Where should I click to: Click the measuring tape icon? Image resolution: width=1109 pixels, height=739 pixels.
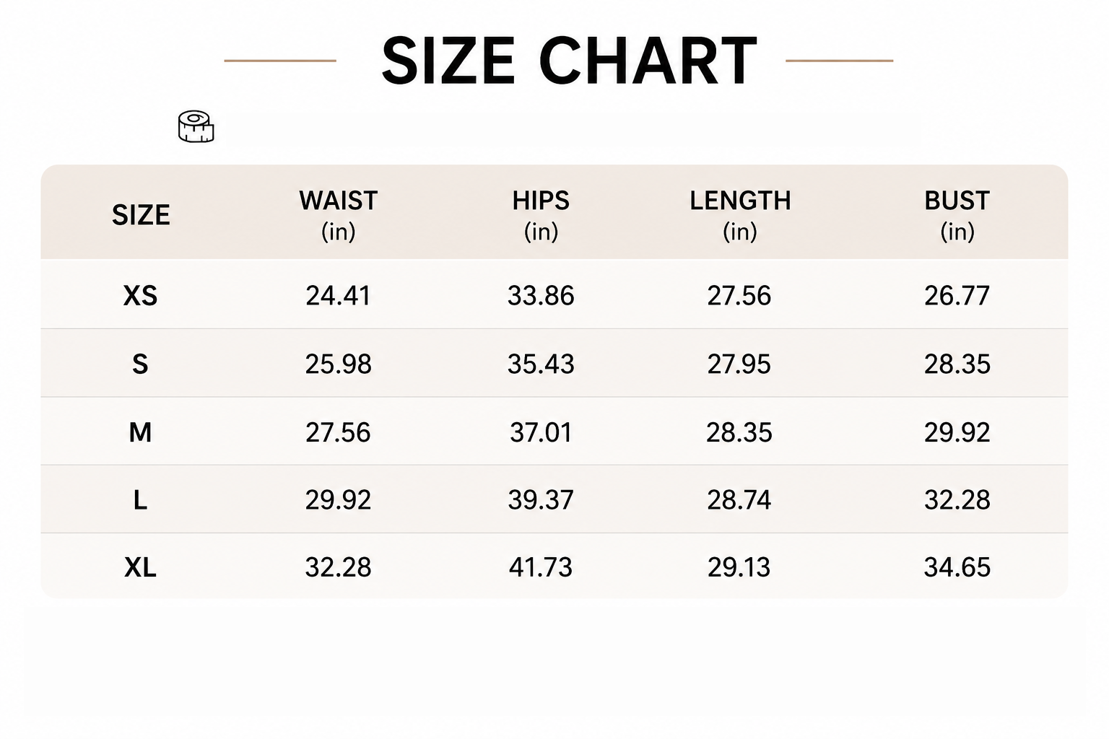coord(196,127)
